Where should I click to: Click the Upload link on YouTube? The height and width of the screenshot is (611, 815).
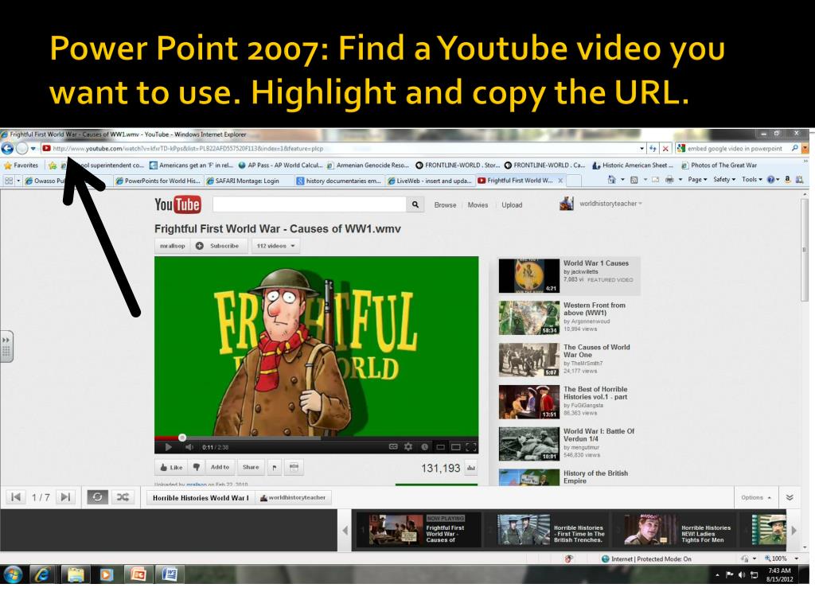[512, 205]
